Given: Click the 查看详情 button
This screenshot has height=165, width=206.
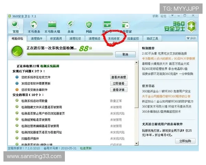Looking at the screenshot, I should click(x=119, y=90).
